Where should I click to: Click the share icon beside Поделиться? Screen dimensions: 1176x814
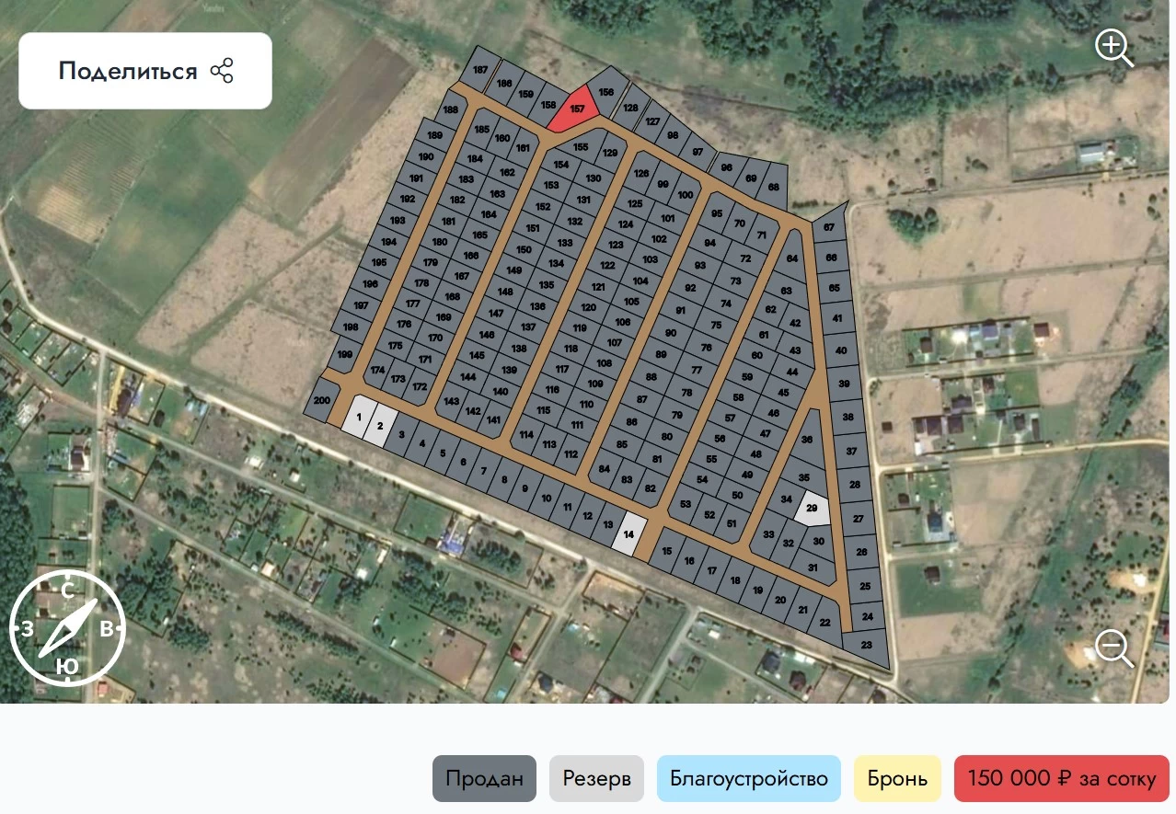coord(222,71)
